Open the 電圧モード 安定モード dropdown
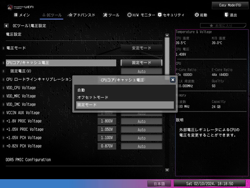The width and height of the screenshot is (250, 188). (x=142, y=48)
